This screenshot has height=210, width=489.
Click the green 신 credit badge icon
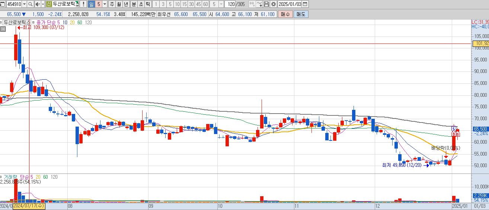[49, 4]
